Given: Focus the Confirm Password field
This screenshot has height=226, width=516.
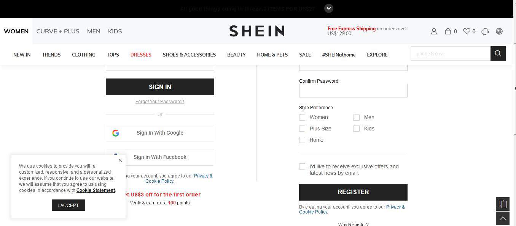Looking at the screenshot, I should [x=353, y=91].
